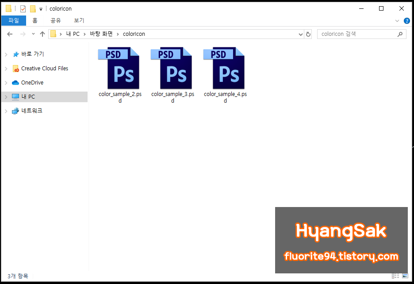Viewport: 414px width, 284px height.
Task: Click the search magnifier icon
Action: click(400, 34)
